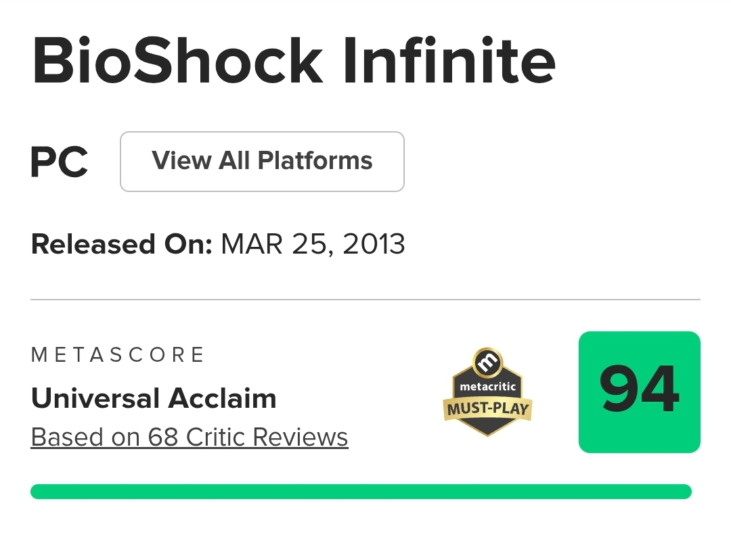Select the PC platform label
The width and height of the screenshot is (731, 539).
click(60, 162)
